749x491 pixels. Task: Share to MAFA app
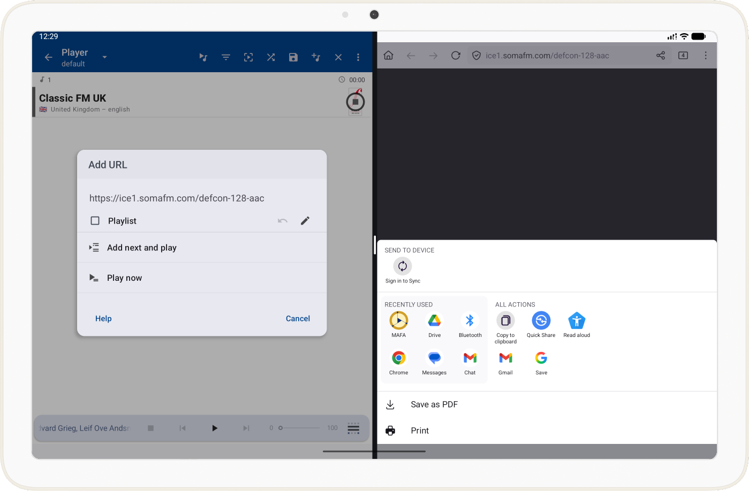tap(399, 321)
